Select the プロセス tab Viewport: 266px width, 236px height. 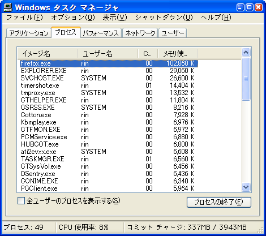(x=66, y=32)
